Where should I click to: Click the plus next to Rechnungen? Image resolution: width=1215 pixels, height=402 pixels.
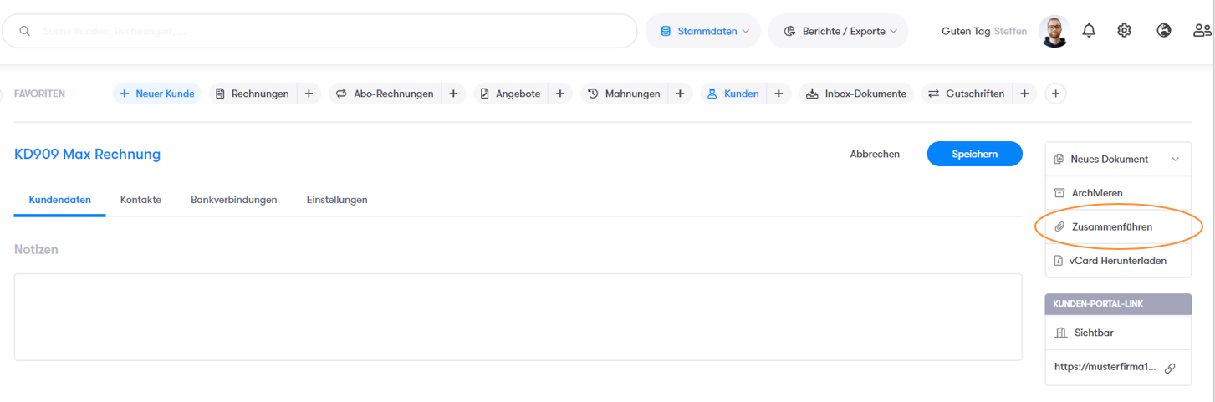point(309,94)
